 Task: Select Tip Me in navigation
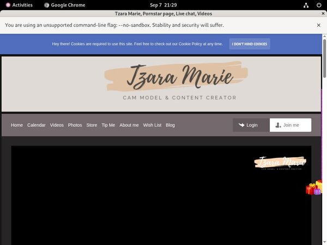point(108,125)
